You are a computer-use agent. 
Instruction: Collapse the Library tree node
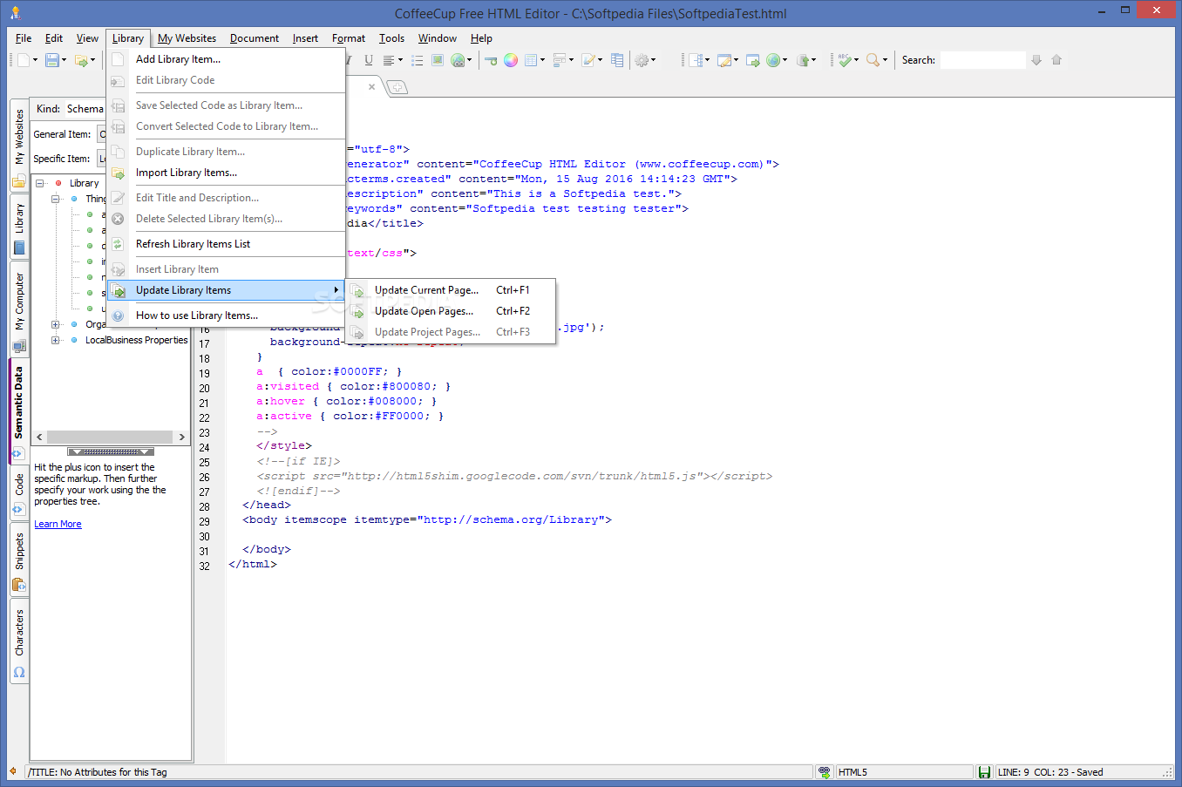40,183
